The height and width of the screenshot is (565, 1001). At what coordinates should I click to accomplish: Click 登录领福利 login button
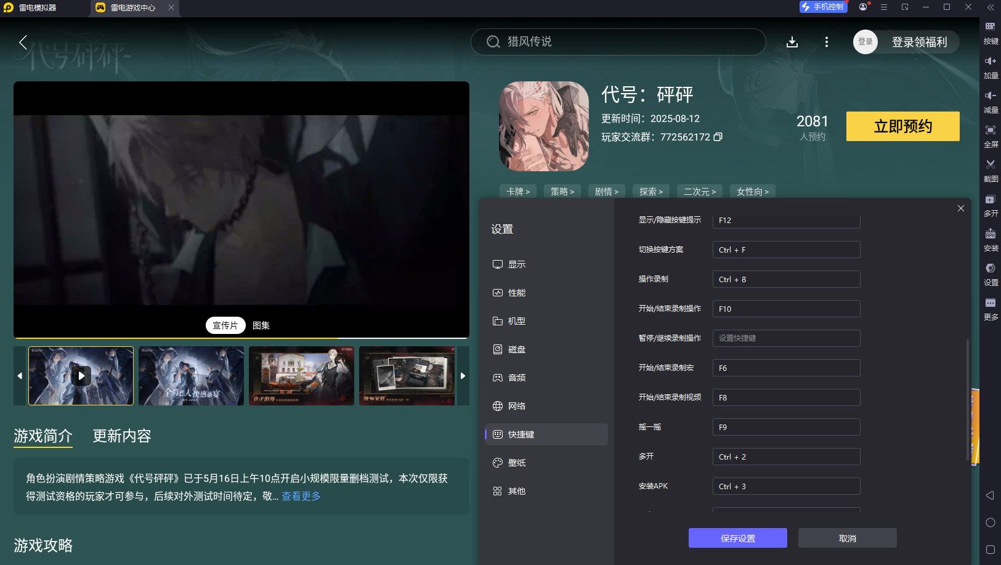coord(919,42)
